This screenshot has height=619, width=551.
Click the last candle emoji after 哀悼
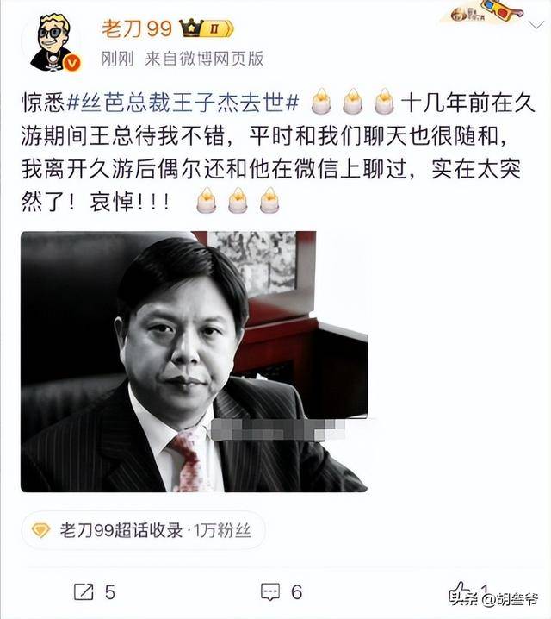[x=269, y=201]
